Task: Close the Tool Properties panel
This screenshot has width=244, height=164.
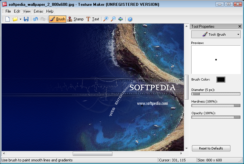Action: [x=240, y=27]
